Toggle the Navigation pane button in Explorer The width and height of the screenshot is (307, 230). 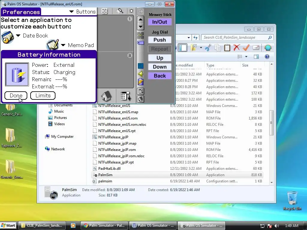[x=183, y=48]
